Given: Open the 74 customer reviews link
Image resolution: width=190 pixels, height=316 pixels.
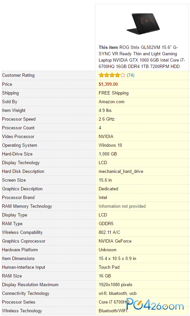Looking at the screenshot, I should [x=130, y=75].
